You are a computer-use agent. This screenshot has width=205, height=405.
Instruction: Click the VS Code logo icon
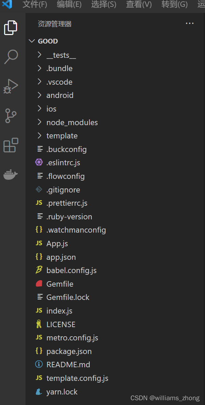click(7, 4)
